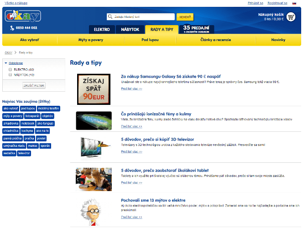Switch to the ELEKTRO tab
The image size is (303, 228).
(101, 30)
